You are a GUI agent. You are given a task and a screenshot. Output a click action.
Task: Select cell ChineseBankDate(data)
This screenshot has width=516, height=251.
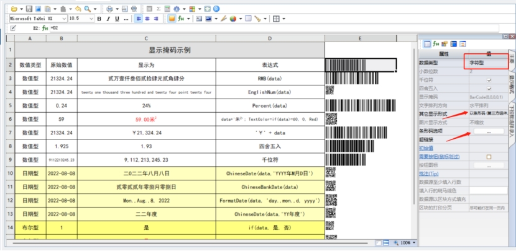pos(270,187)
